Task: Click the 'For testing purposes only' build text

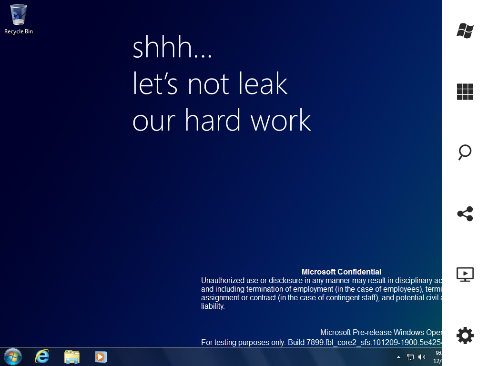Action: point(322,342)
